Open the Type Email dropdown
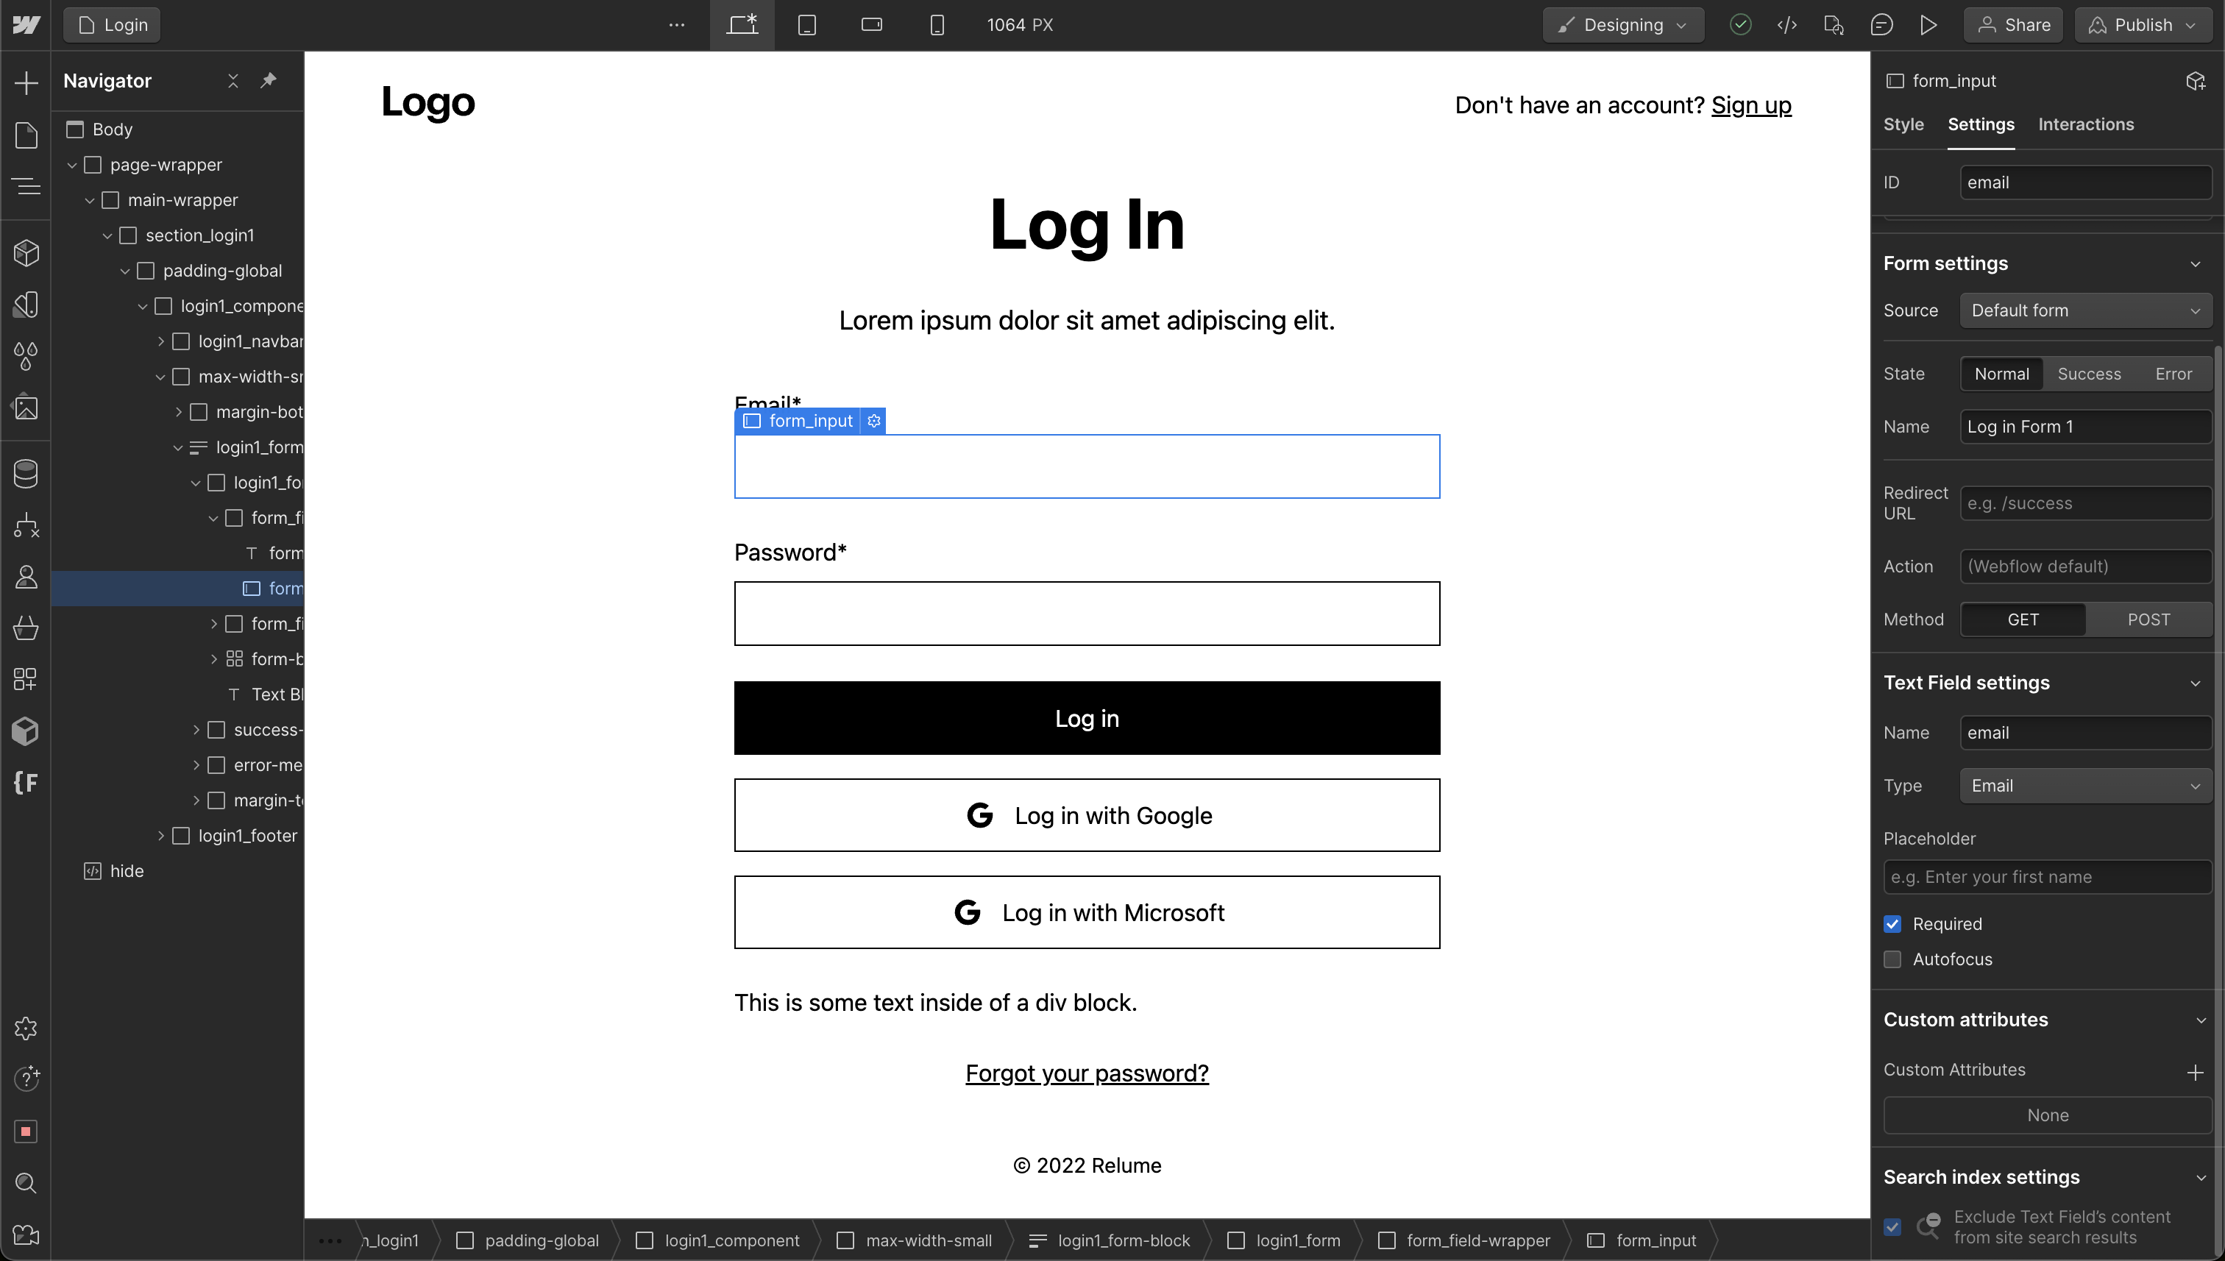 pos(2084,786)
